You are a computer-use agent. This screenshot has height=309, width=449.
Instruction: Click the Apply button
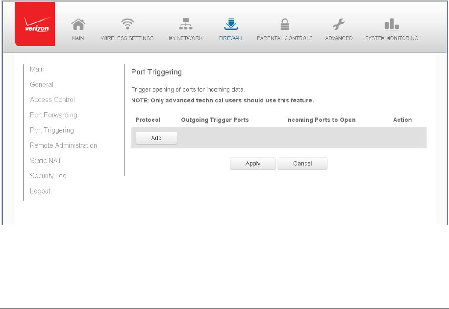point(253,164)
